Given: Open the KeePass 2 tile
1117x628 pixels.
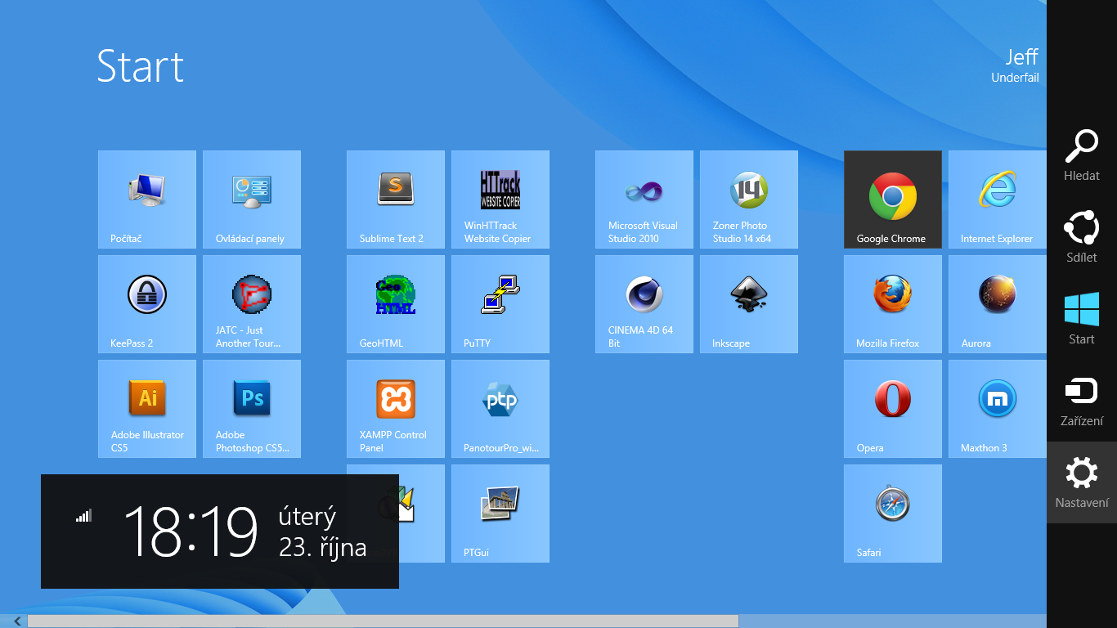Looking at the screenshot, I should pyautogui.click(x=146, y=303).
